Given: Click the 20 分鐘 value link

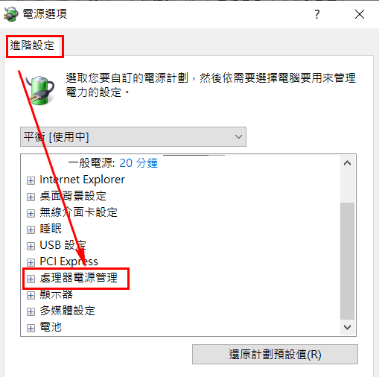Looking at the screenshot, I should coord(138,163).
